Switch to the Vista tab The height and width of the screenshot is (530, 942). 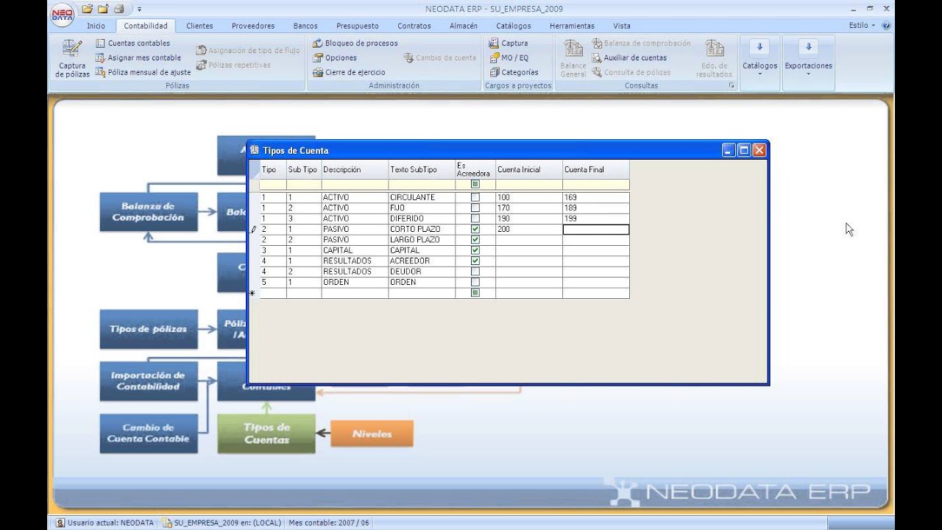pos(622,26)
